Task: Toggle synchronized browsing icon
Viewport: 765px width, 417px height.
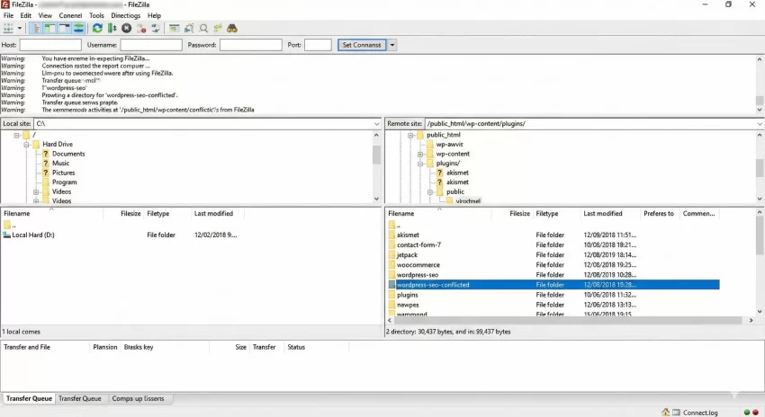Action: (x=218, y=28)
